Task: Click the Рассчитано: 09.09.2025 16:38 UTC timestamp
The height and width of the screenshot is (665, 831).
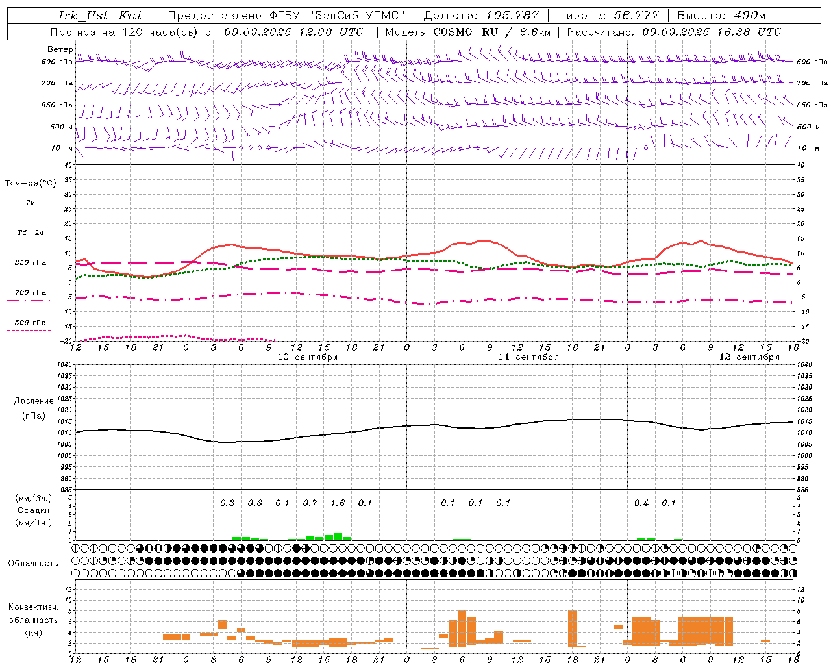Action: point(674,32)
